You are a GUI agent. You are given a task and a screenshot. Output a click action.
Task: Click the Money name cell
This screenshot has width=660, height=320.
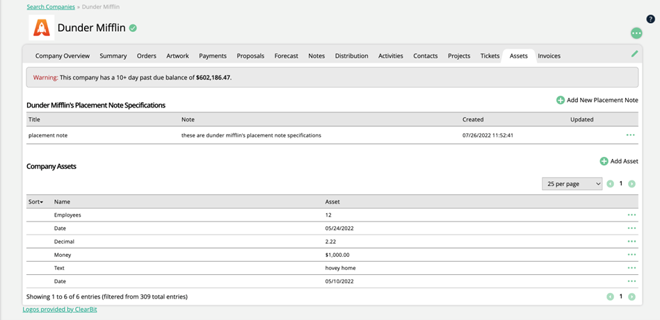tap(63, 255)
